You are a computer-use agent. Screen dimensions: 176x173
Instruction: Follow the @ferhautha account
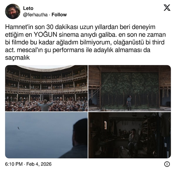[x=59, y=15]
